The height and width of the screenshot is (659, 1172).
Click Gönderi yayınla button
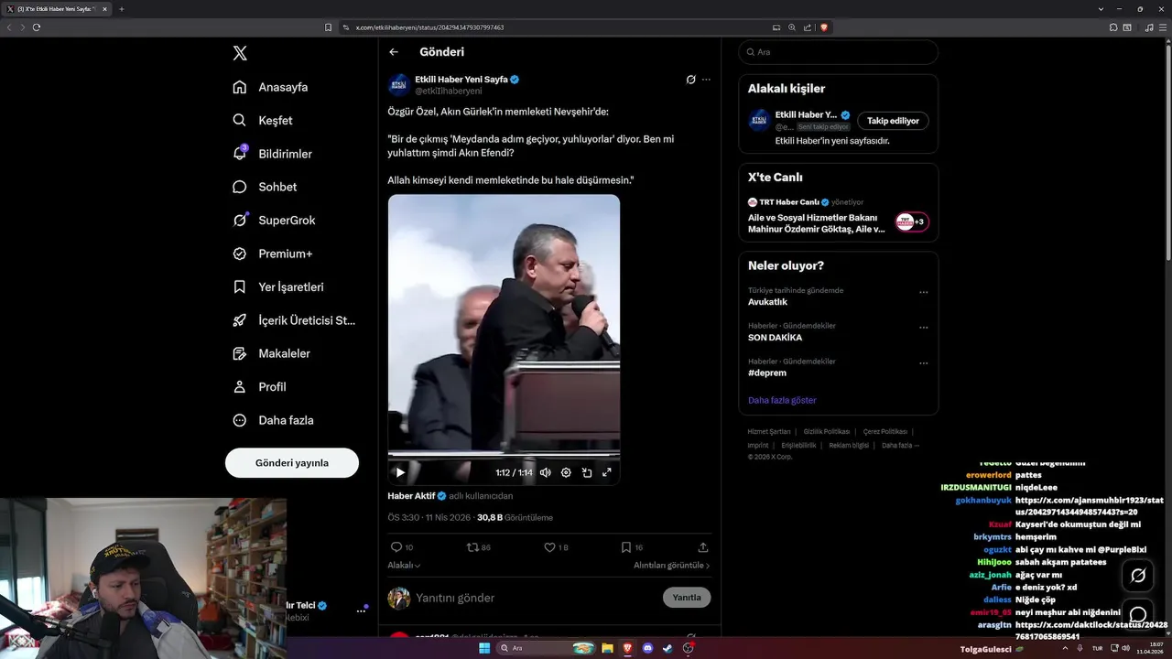coord(292,463)
